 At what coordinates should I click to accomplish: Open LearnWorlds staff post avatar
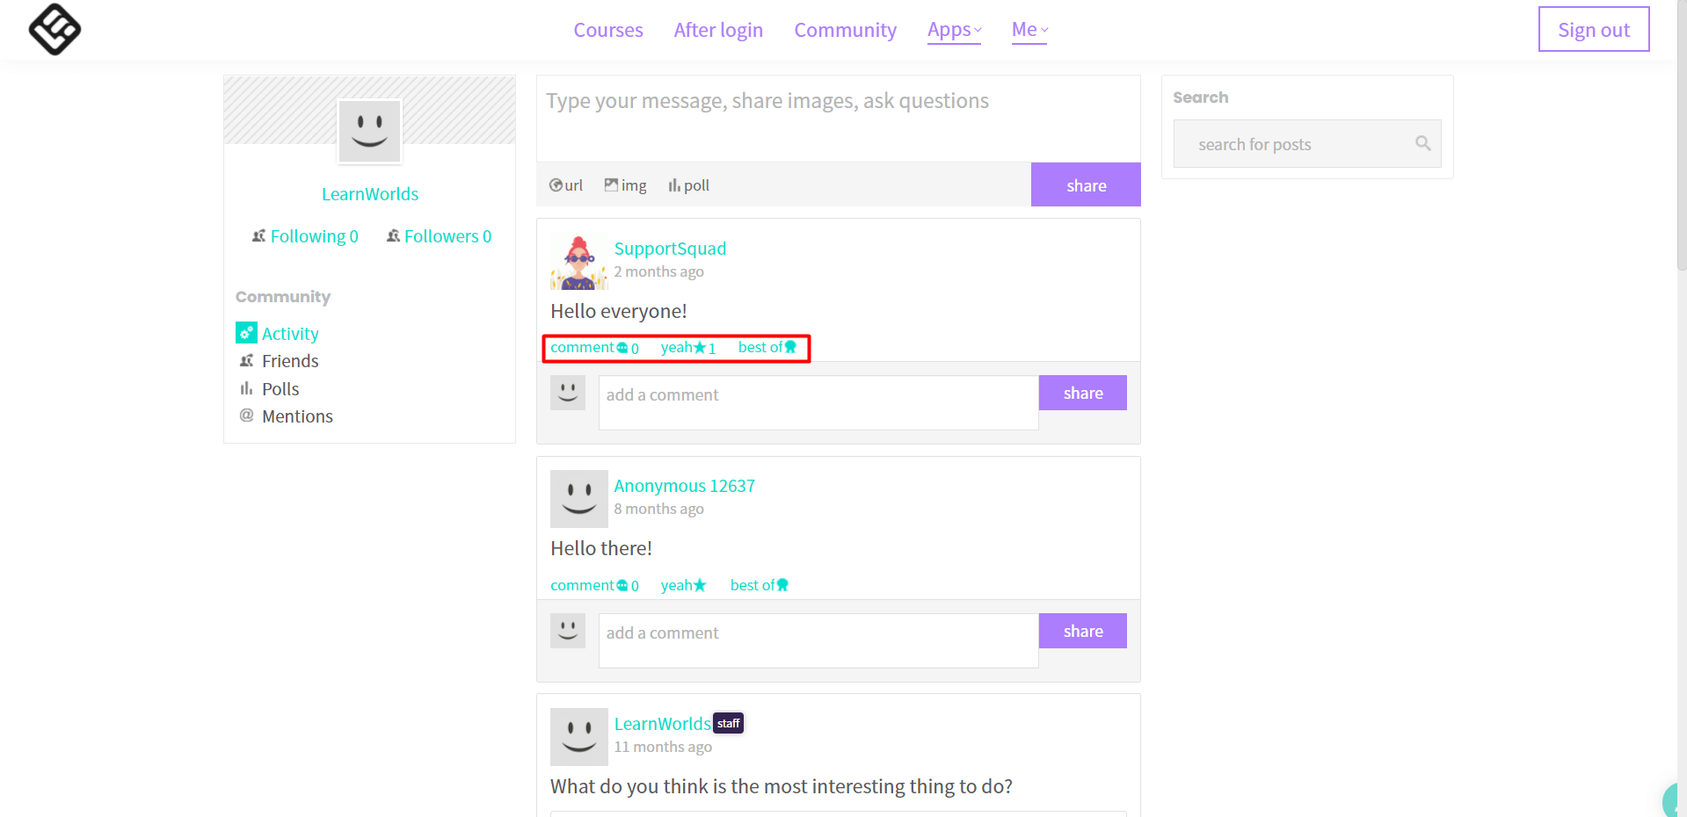click(579, 737)
